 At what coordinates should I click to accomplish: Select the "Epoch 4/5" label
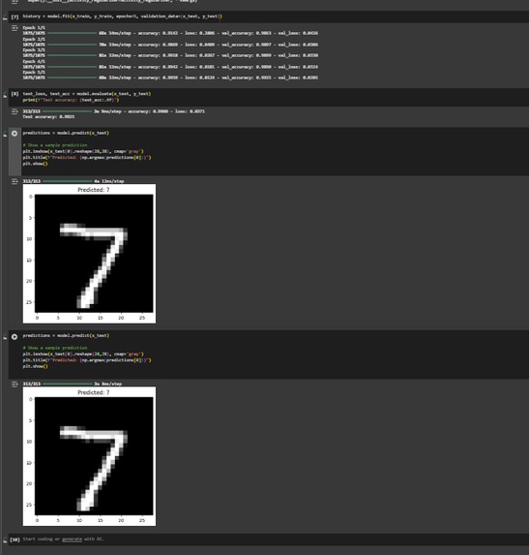tap(34, 61)
